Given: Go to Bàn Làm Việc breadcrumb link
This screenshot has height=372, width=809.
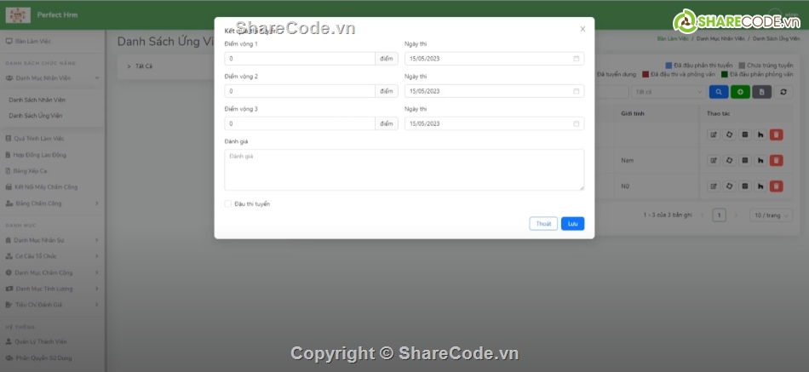Looking at the screenshot, I should 673,38.
